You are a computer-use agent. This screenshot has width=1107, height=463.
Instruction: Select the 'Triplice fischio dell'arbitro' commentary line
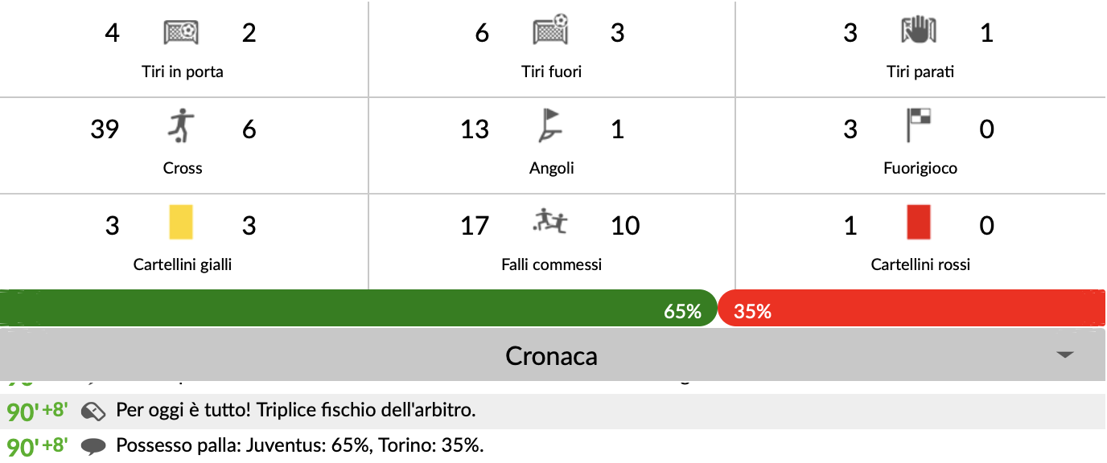point(296,411)
